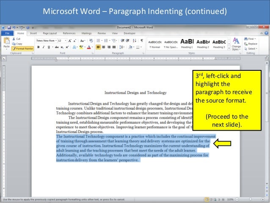
Task: Apply the No Spacing style
Action: pyautogui.click(x=171, y=44)
